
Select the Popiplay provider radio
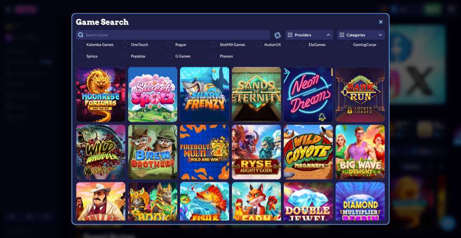click(125, 56)
